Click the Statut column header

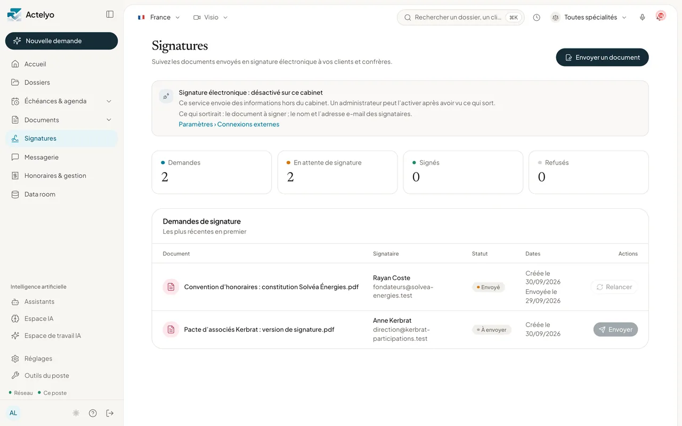tap(480, 253)
